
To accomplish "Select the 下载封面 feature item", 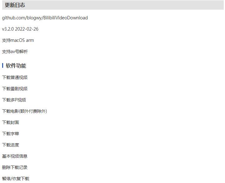I will pyautogui.click(x=11, y=122).
